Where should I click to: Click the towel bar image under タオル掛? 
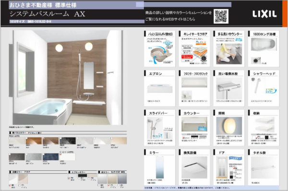pyautogui.click(x=264, y=167)
